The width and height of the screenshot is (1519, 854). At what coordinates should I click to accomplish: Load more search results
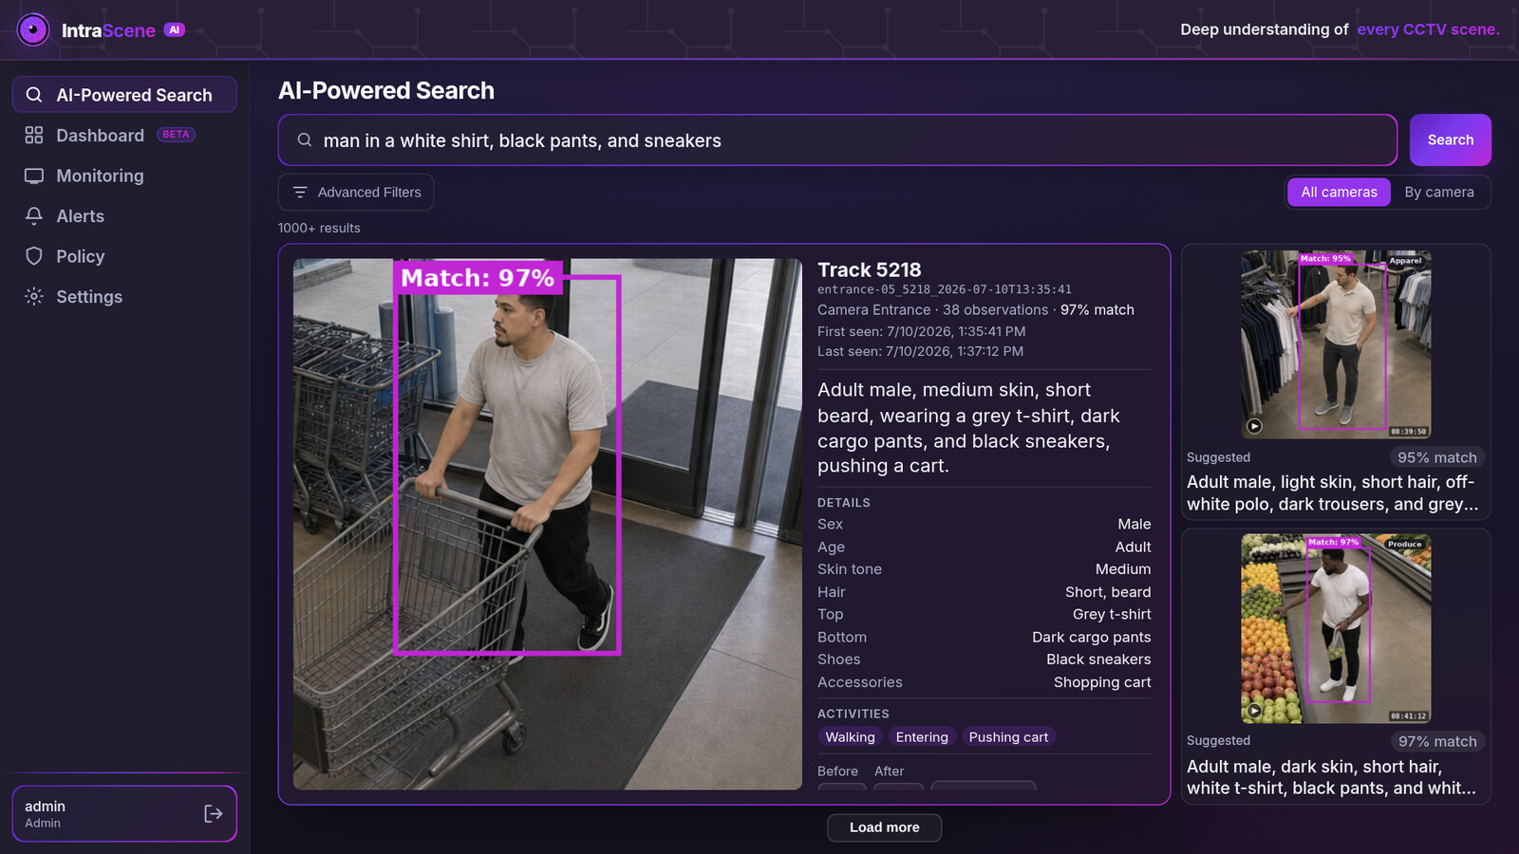tap(884, 827)
